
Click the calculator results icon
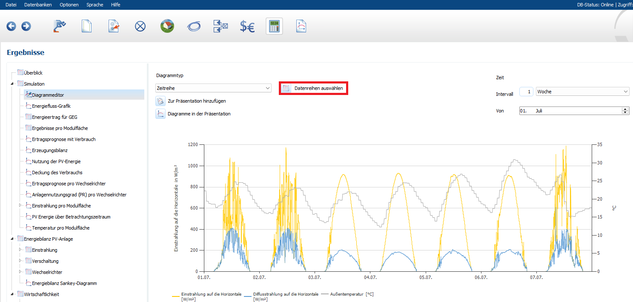[x=274, y=26]
